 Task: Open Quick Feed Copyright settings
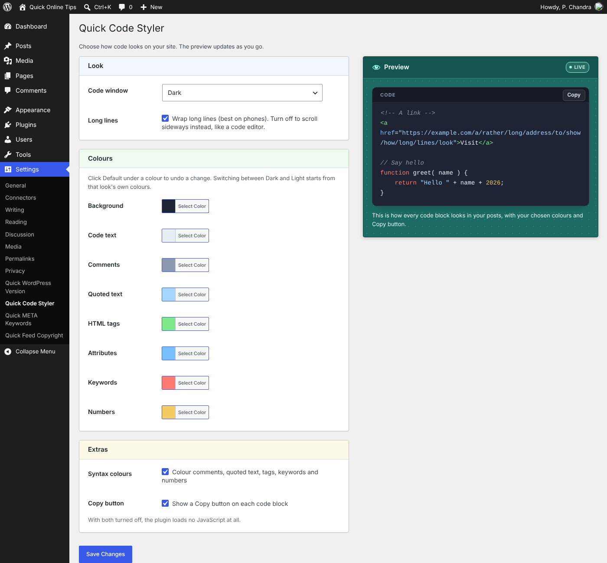click(34, 335)
